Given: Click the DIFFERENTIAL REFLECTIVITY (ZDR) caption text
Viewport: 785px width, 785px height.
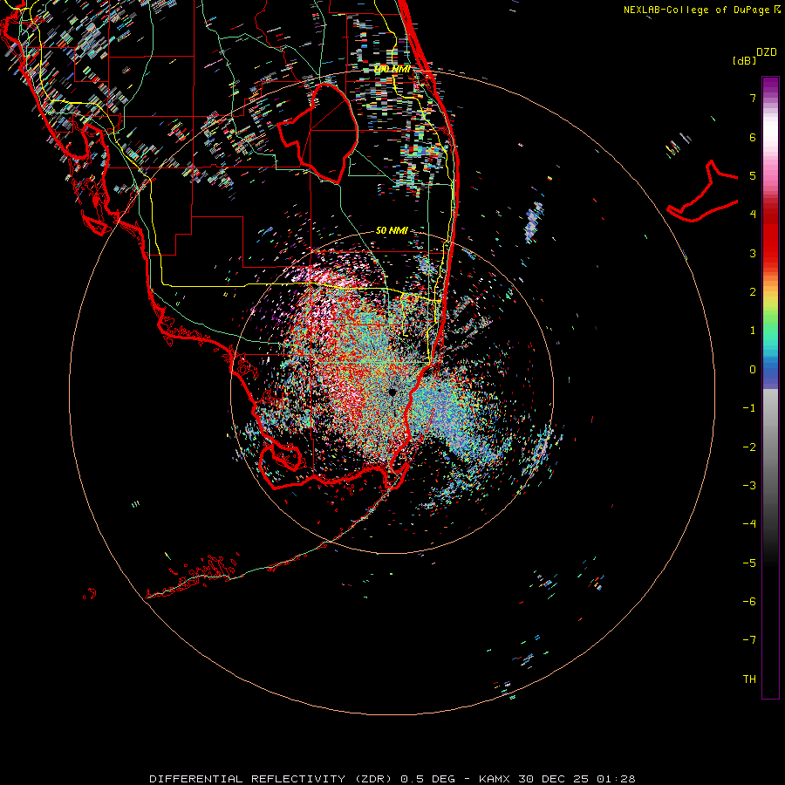Looking at the screenshot, I should 271,779.
